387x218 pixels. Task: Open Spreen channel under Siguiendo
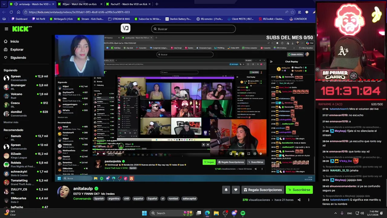point(26,78)
